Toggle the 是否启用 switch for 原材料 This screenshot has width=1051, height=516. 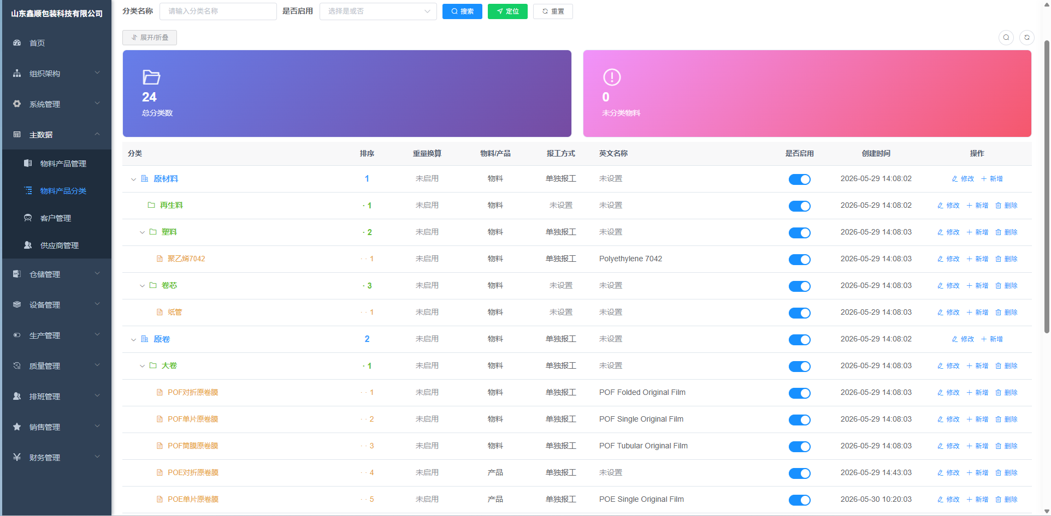click(x=799, y=179)
